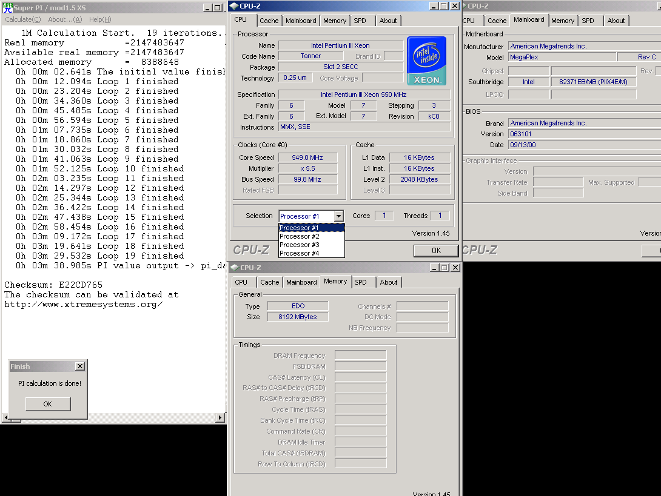Click OK in PI calculation done dialog
661x496 pixels.
click(x=48, y=404)
